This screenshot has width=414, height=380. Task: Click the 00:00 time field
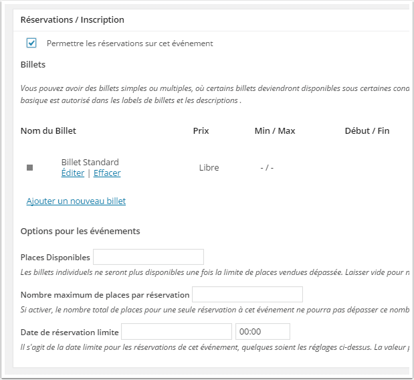263,331
